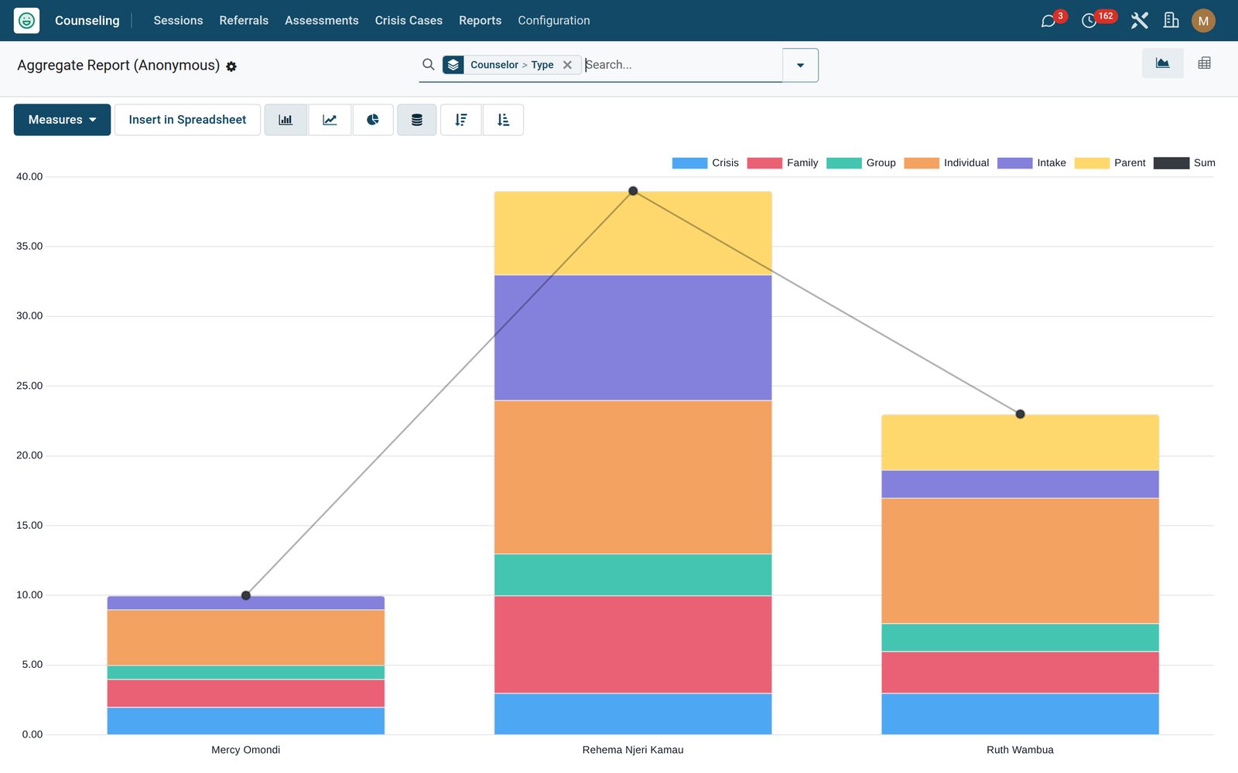The height and width of the screenshot is (773, 1238).
Task: Open discuss messages icon with 3 badge
Action: tap(1048, 21)
